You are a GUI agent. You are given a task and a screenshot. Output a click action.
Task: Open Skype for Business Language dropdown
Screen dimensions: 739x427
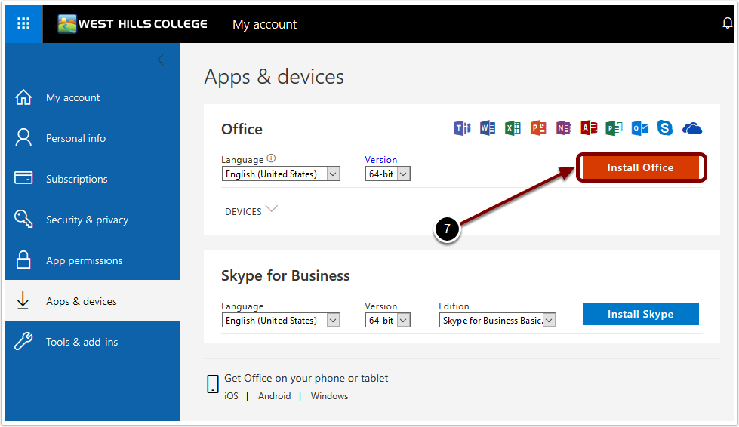point(281,320)
